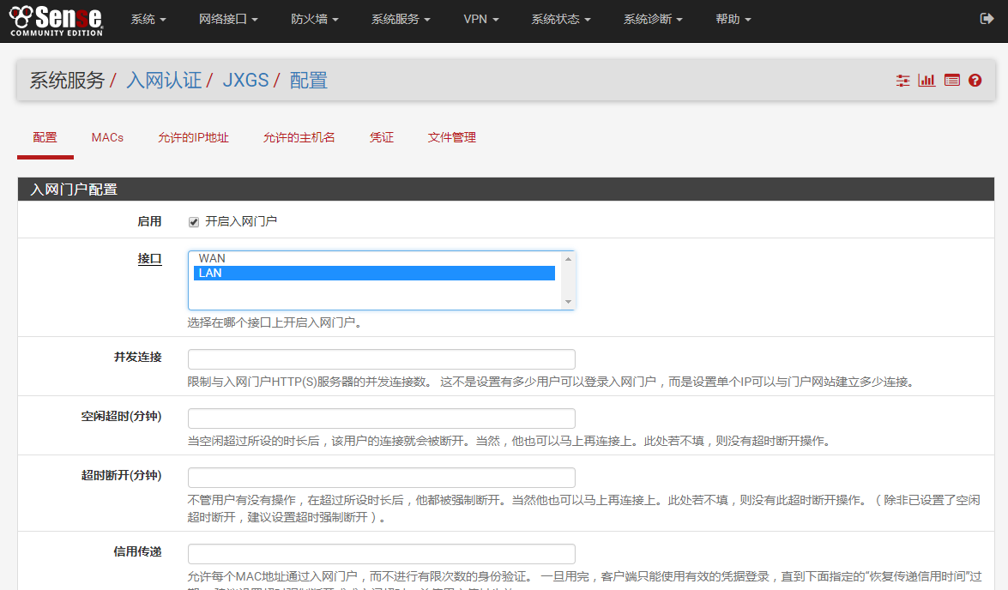Click the JXGS breadcrumb link
1008x590 pixels.
click(x=245, y=81)
